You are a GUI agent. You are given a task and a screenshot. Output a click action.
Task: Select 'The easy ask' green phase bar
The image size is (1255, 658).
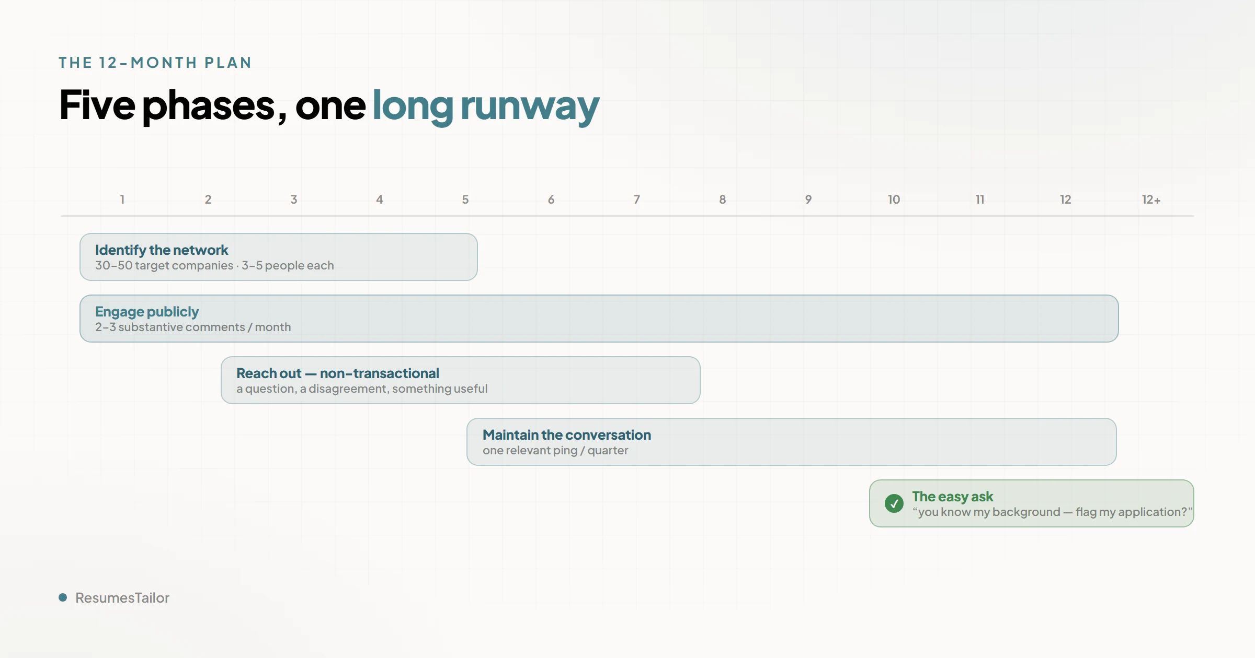pos(1032,503)
